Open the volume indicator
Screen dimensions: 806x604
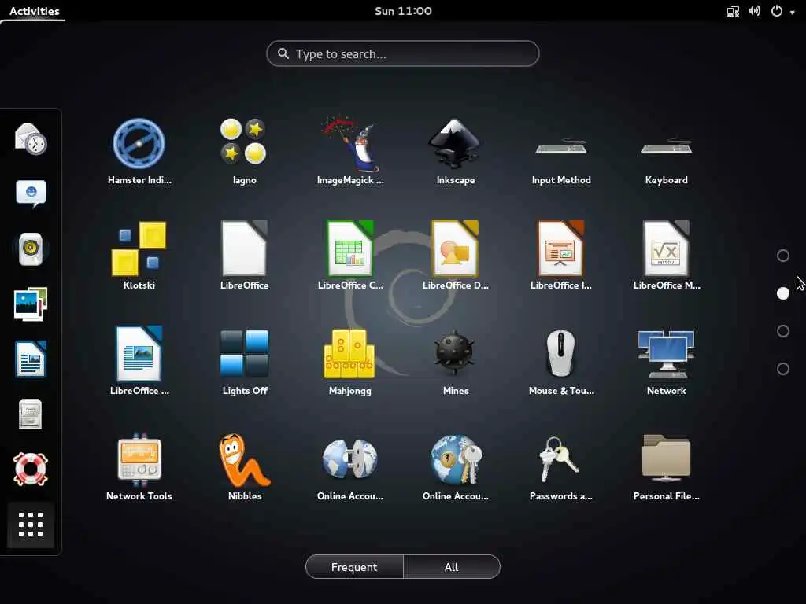coord(754,11)
